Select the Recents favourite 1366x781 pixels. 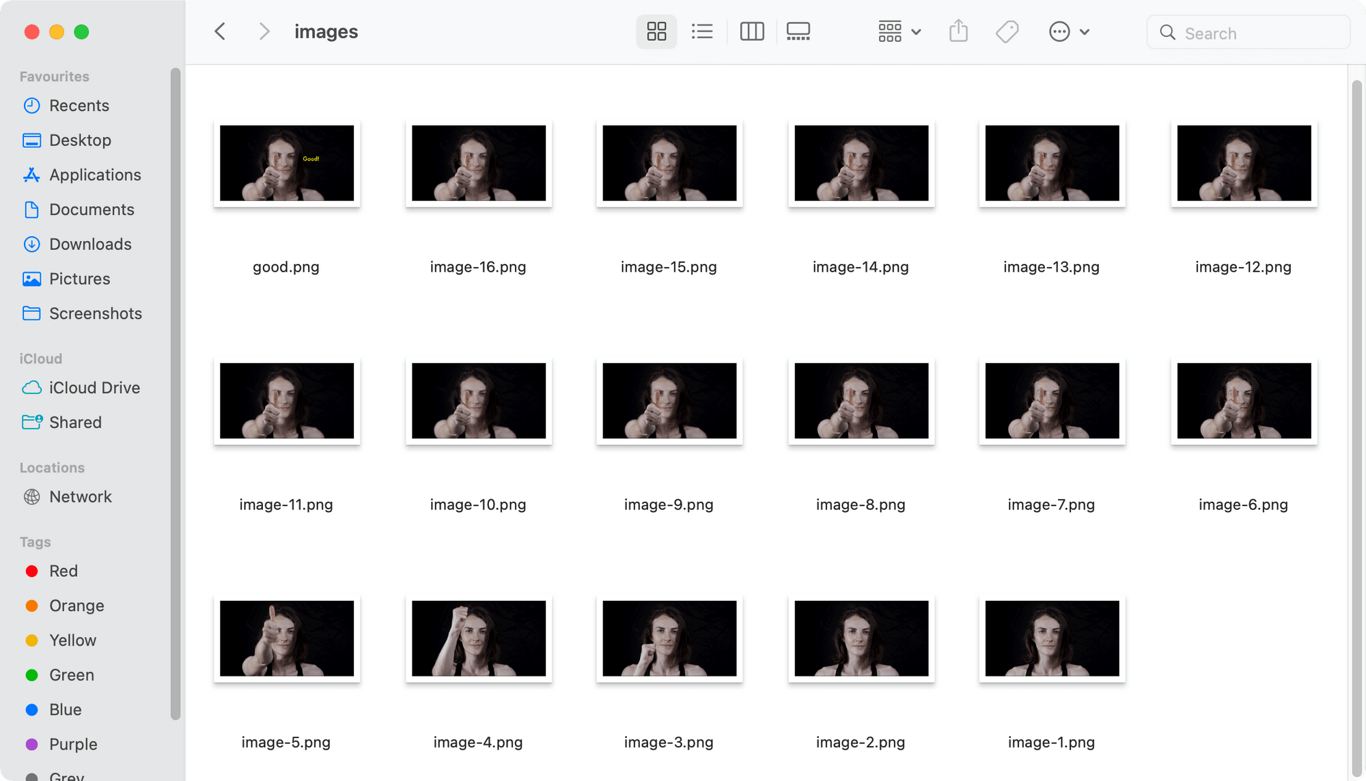pyautogui.click(x=79, y=105)
